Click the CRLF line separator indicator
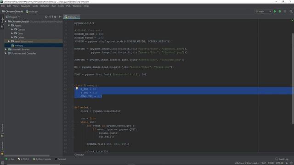Screen dimensions: 294x165 click(x=271, y=163)
